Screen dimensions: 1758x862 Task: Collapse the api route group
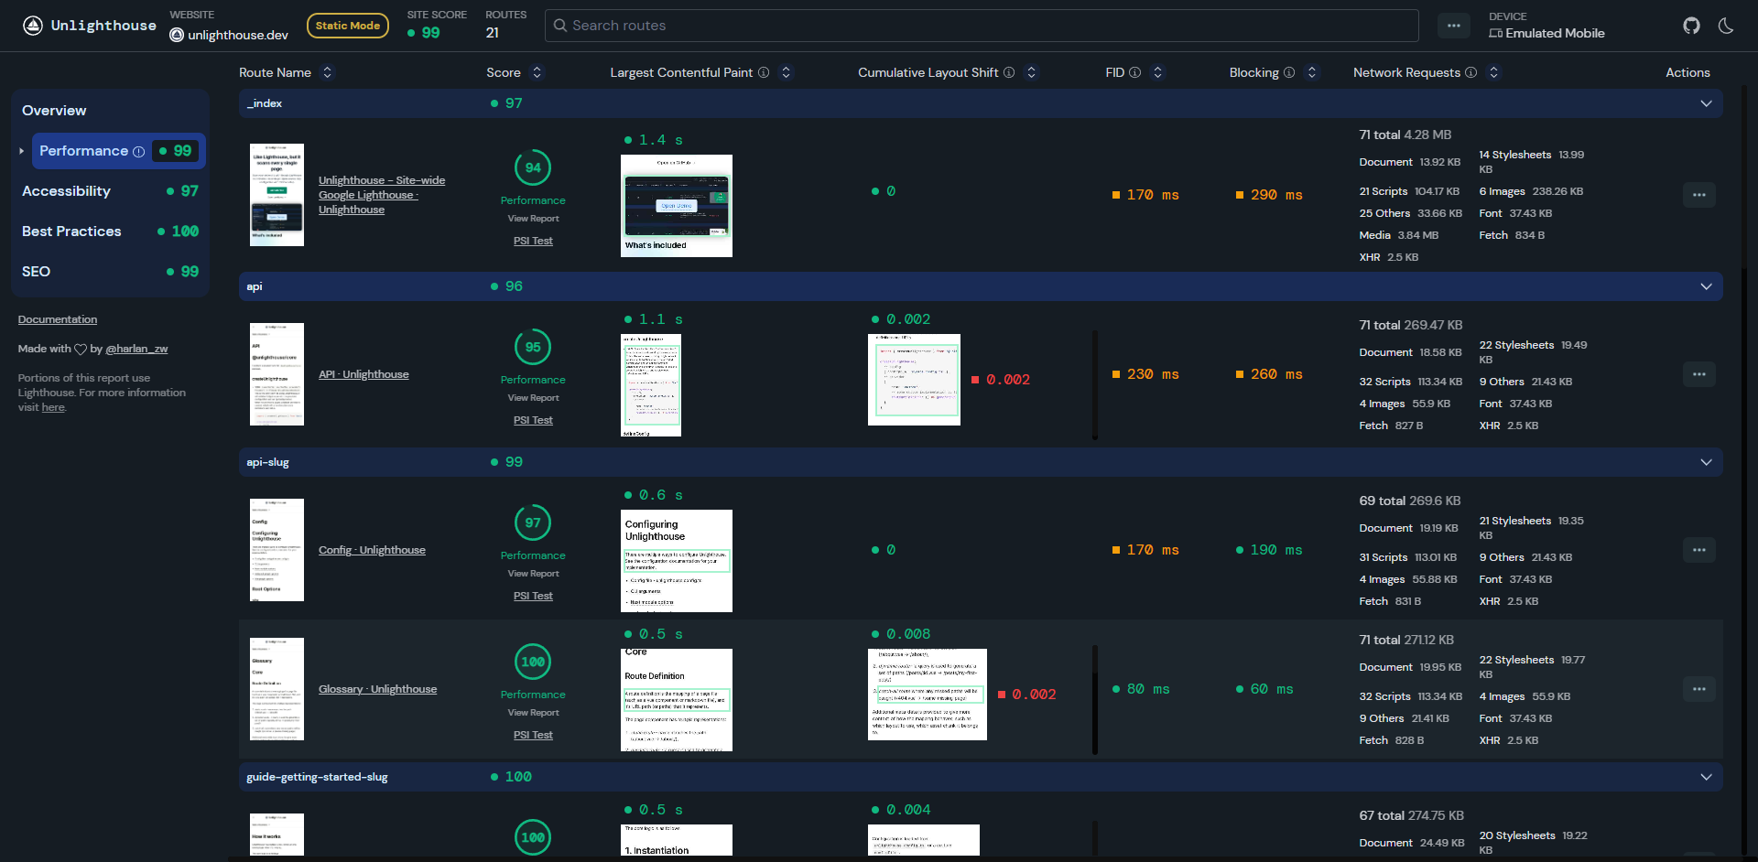click(x=1706, y=286)
